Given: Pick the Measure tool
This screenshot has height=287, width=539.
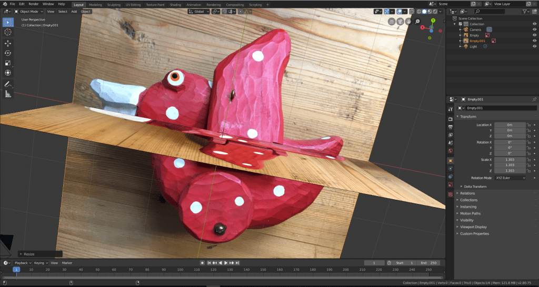Looking at the screenshot, I should tap(8, 94).
